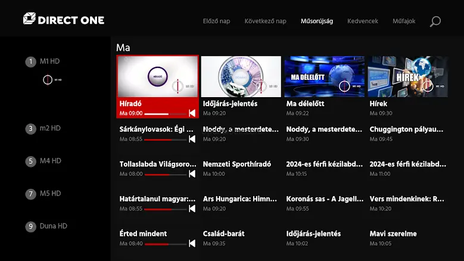Click the M1 HD channel logo
464x261 pixels.
click(x=52, y=80)
